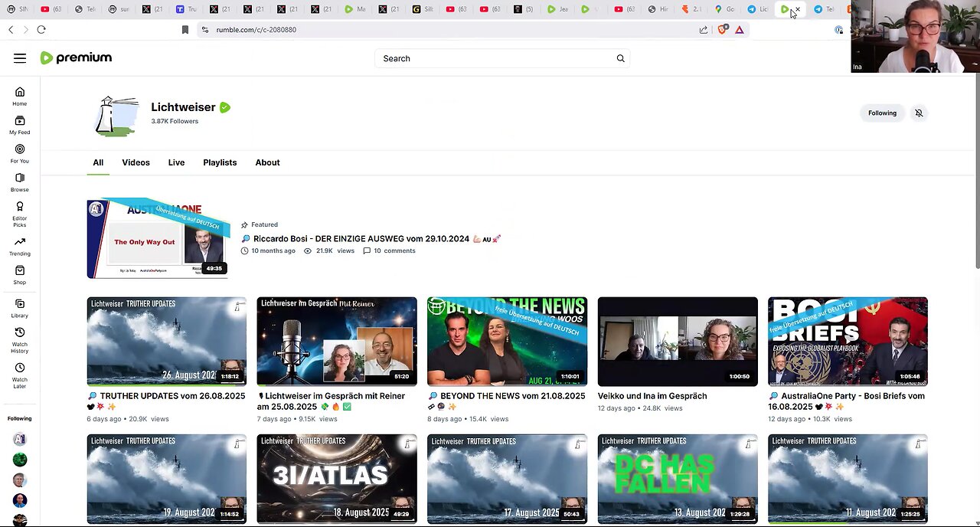Open Editor Picks in sidebar
This screenshot has height=527, width=980.
coord(20,214)
